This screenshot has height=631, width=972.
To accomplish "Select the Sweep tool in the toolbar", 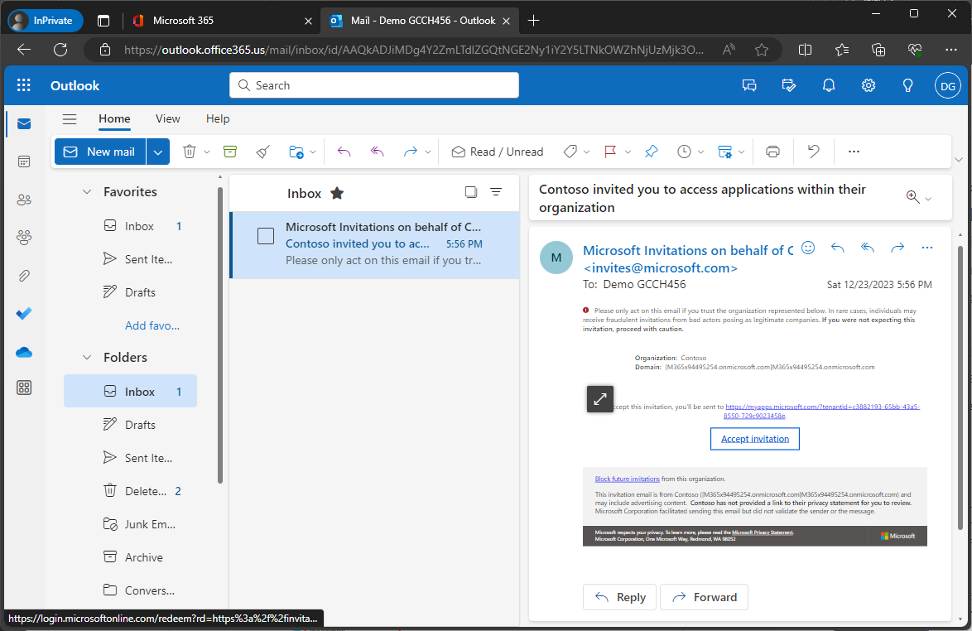I will coord(262,152).
